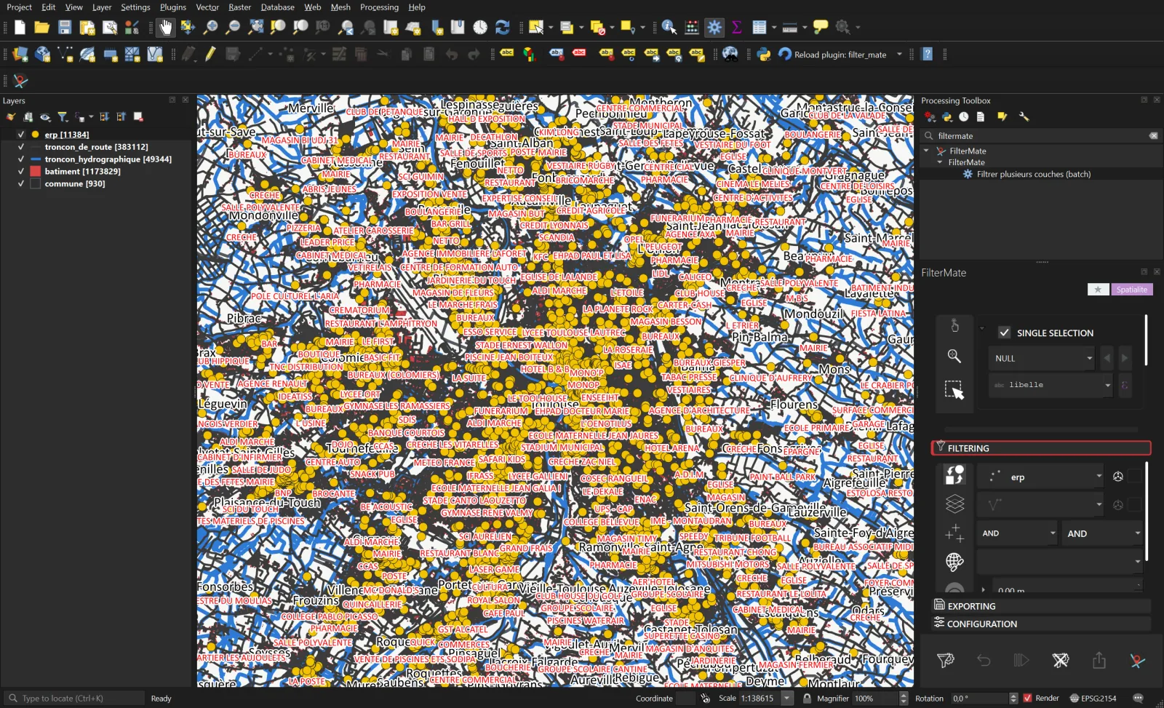Open the Plugins menu
Image resolution: width=1164 pixels, height=708 pixels.
tap(173, 7)
